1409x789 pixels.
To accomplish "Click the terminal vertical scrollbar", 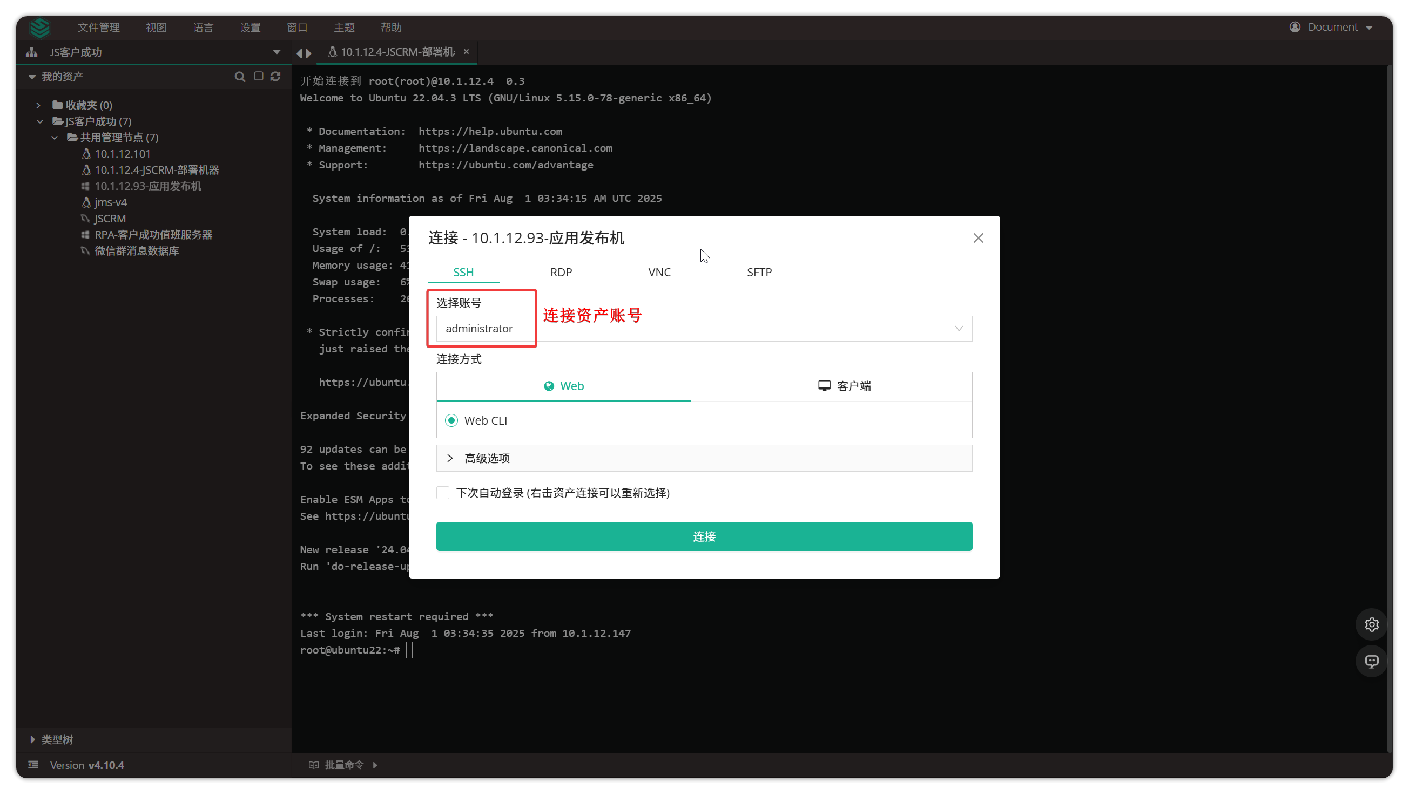I will tap(1389, 407).
